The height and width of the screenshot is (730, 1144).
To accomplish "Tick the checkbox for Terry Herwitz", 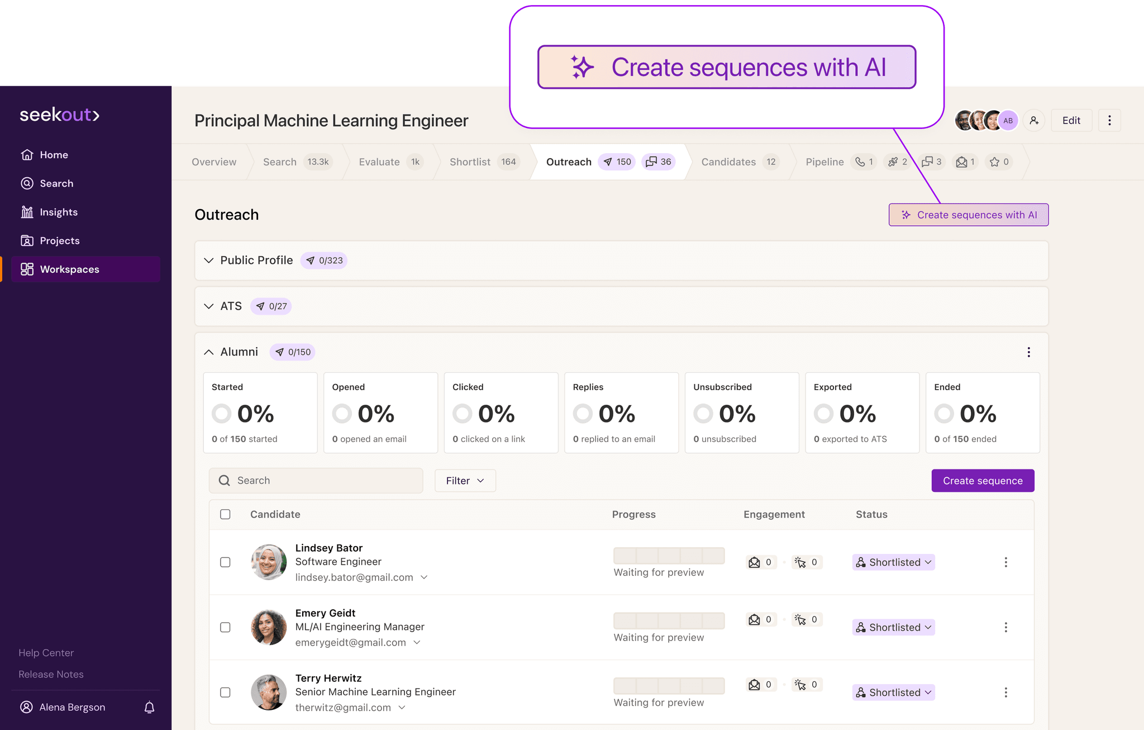I will tap(226, 692).
